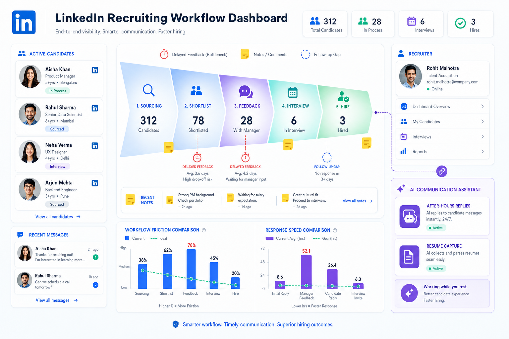The image size is (509, 339).
Task: Open Reports menu item
Action: pos(442,152)
